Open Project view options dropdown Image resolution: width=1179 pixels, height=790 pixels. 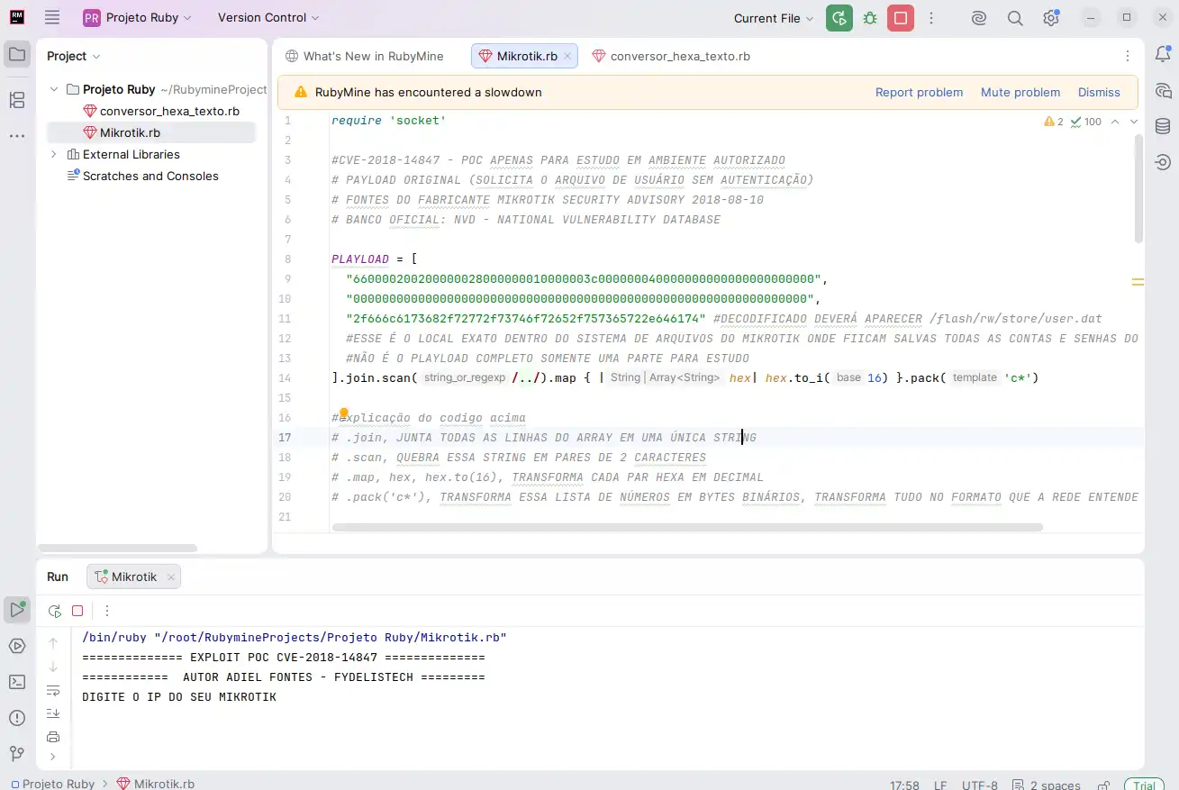tap(74, 56)
